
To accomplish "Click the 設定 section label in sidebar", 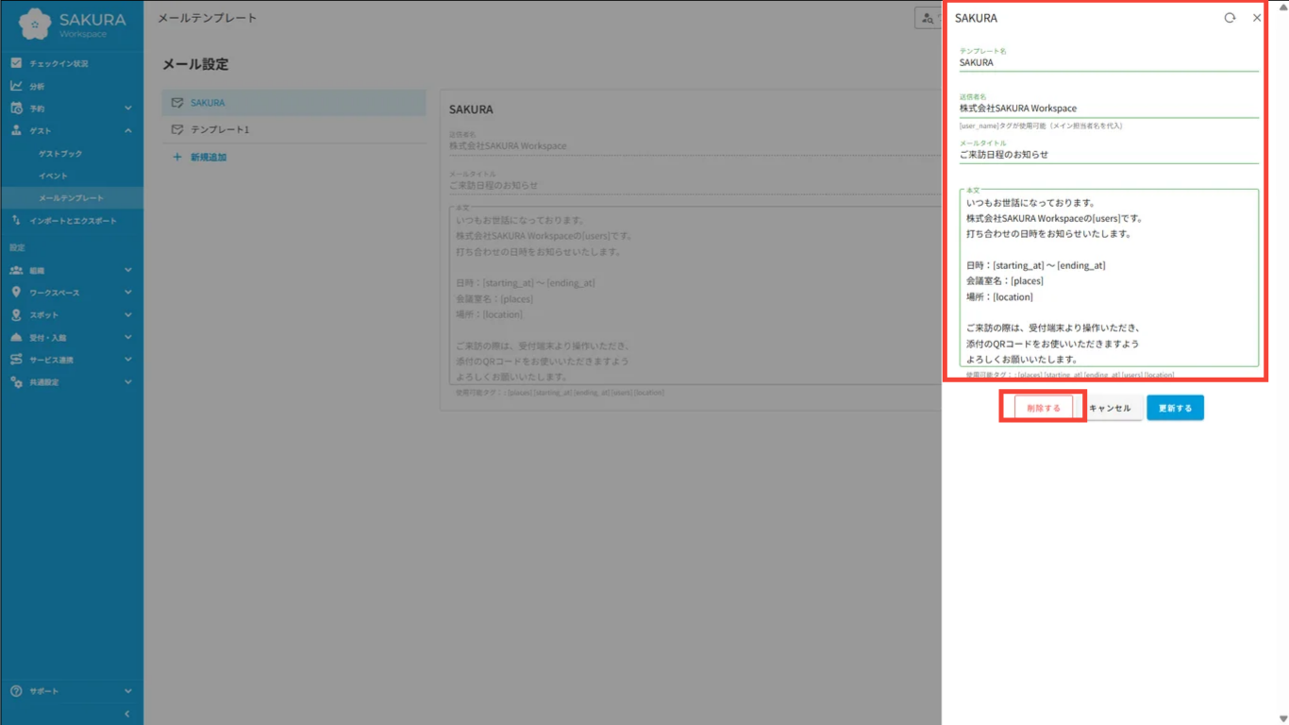I will point(17,247).
